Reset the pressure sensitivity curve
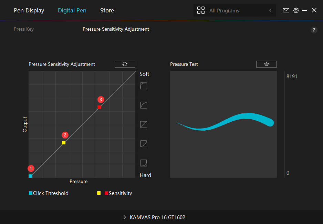Image resolution: width=323 pixels, height=224 pixels. tap(125, 64)
